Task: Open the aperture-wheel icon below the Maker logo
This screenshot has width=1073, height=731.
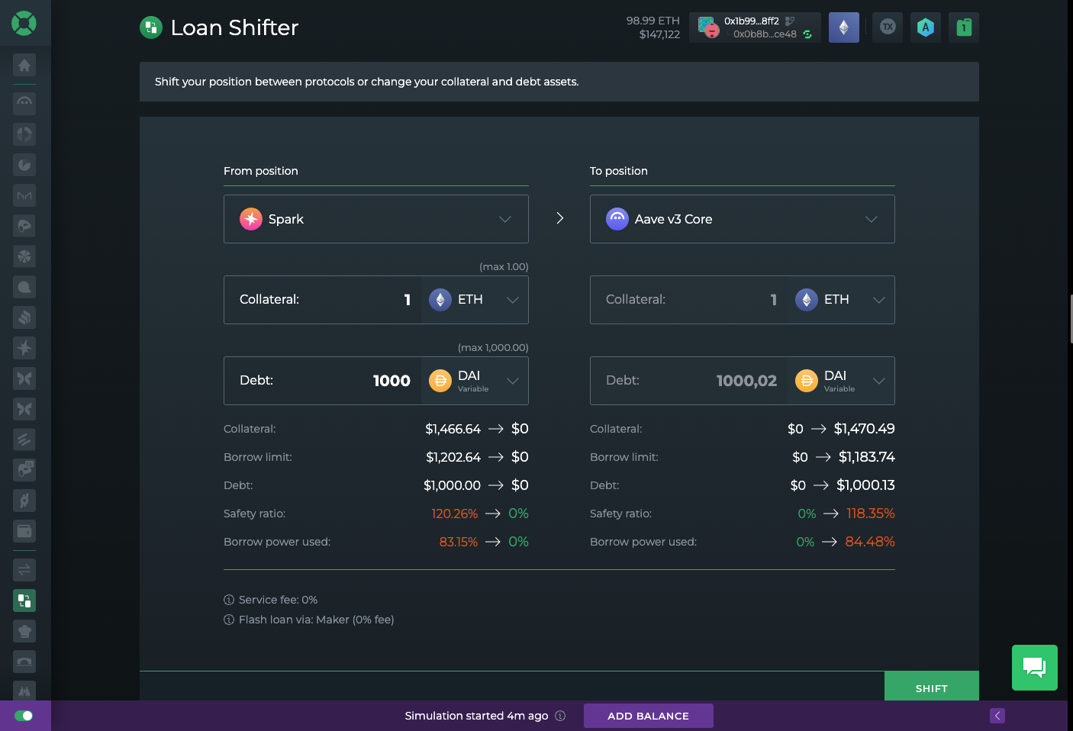Action: [x=24, y=256]
